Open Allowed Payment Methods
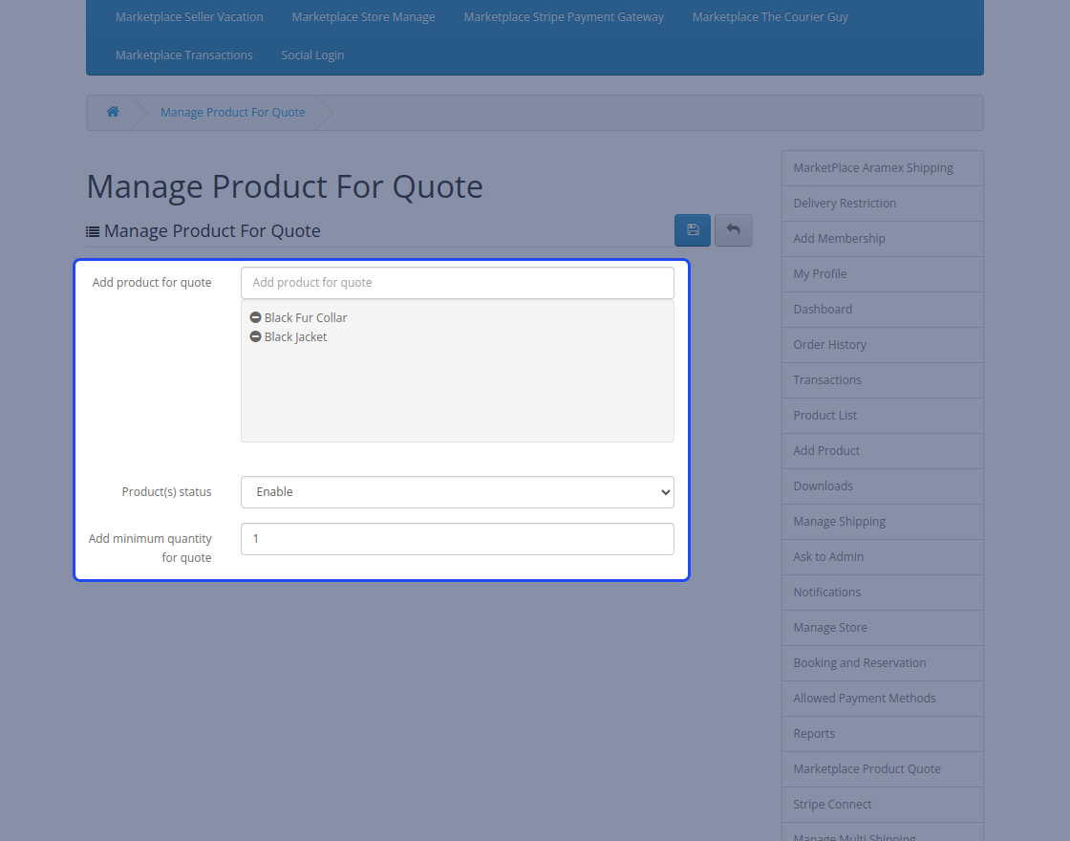The image size is (1070, 841). pos(883,699)
